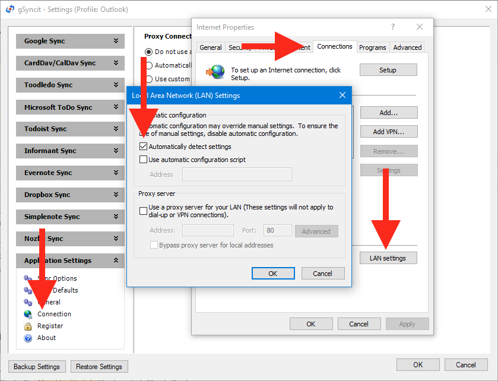
Task: Open Register in Application Settings
Action: pyautogui.click(x=50, y=326)
